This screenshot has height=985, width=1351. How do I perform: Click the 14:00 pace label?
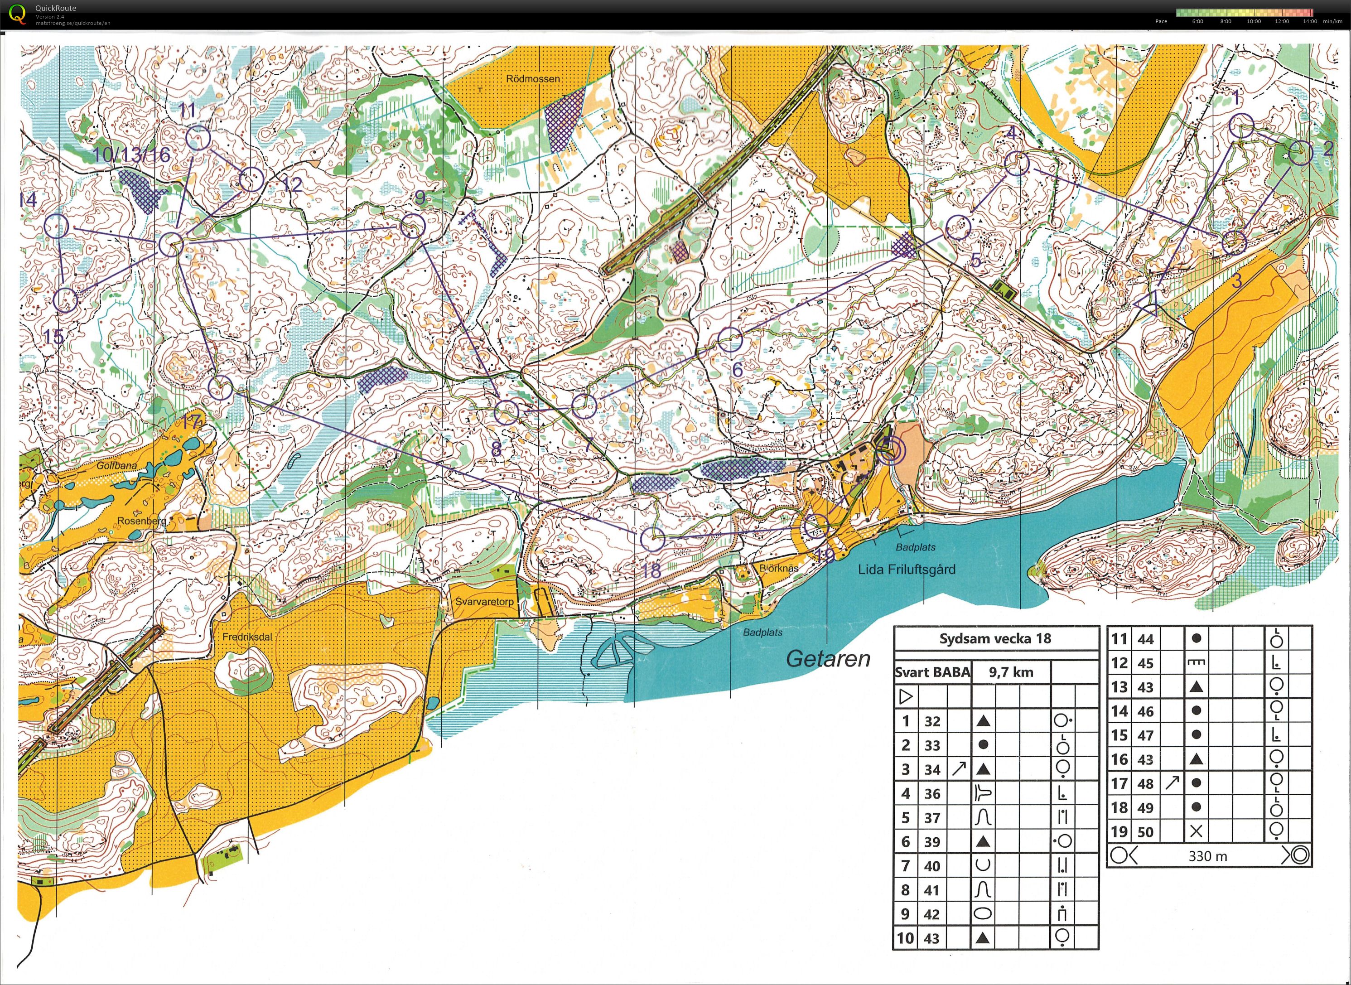tap(1310, 21)
